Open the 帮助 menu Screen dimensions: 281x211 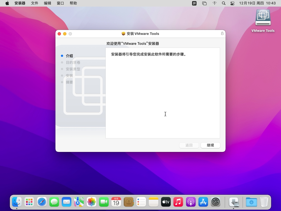pyautogui.click(x=73, y=3)
